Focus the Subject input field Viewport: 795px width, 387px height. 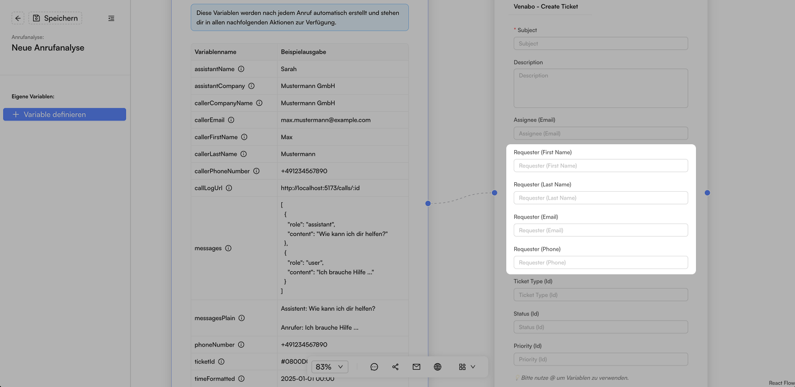click(601, 43)
